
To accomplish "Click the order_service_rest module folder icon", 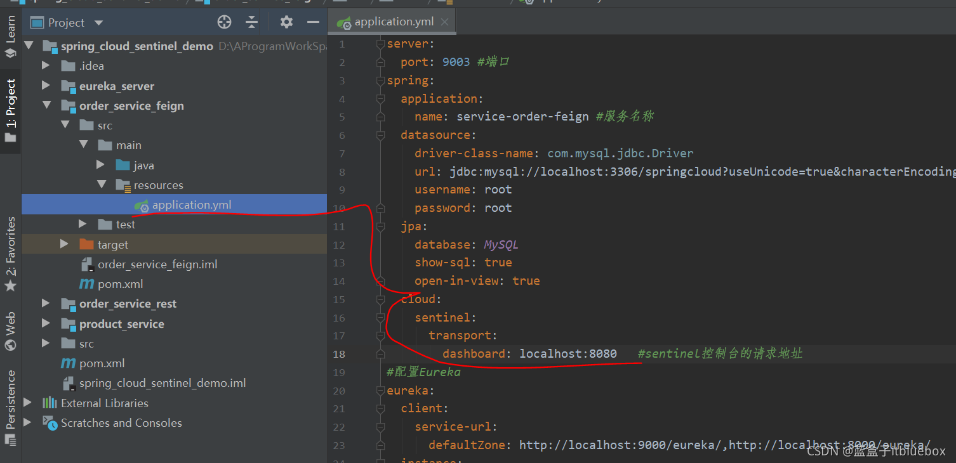I will [69, 304].
